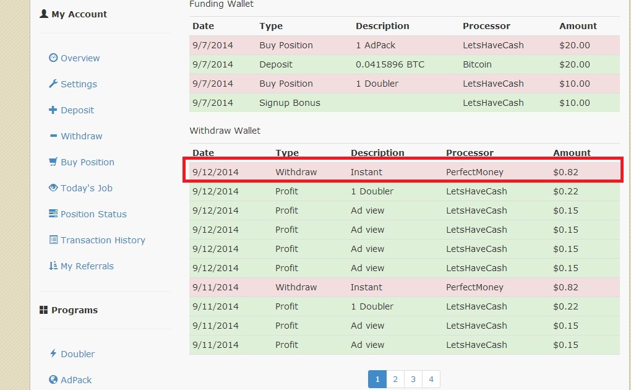Click the Buy Position cart icon
The image size is (631, 390).
point(53,162)
